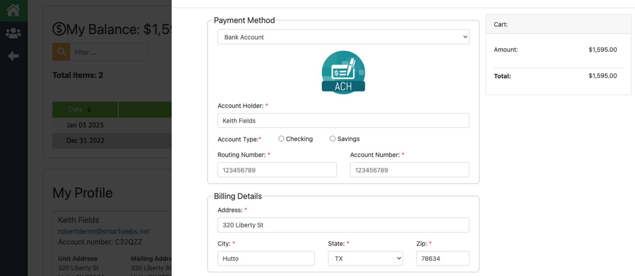
Task: Click the City field containing Hutto
Action: click(266, 258)
